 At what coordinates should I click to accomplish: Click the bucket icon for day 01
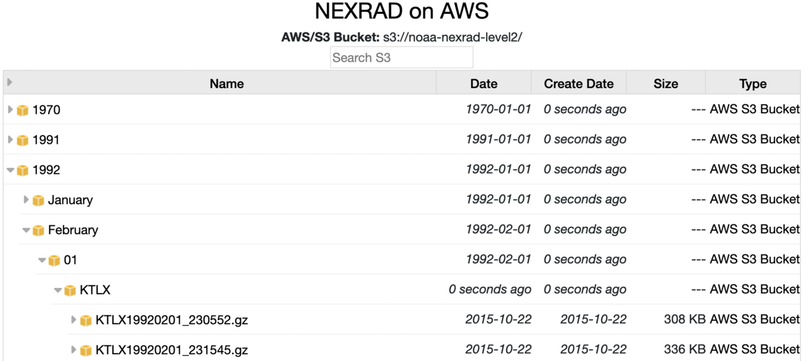point(54,260)
